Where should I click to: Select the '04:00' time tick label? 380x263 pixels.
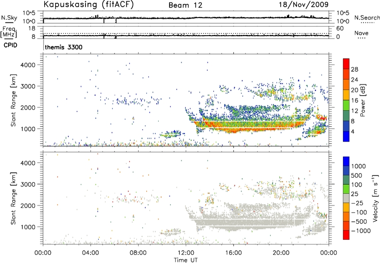tap(91, 253)
